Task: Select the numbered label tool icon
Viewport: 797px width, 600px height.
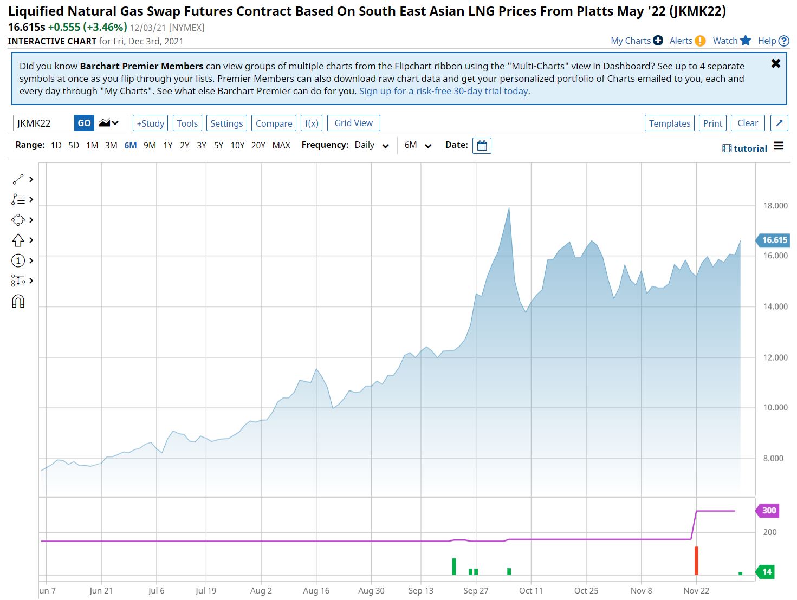Action: coord(18,260)
